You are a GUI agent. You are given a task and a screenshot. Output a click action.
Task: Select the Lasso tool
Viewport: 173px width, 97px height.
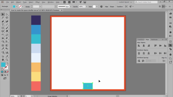7,18
